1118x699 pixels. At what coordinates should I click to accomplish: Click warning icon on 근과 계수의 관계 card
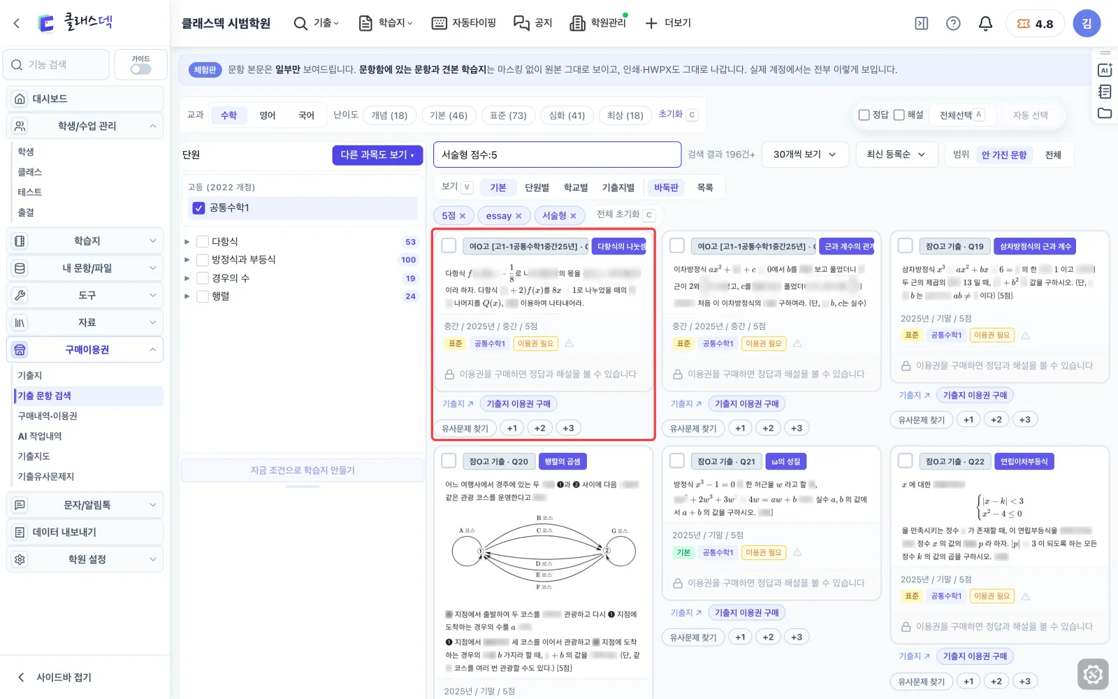[797, 343]
